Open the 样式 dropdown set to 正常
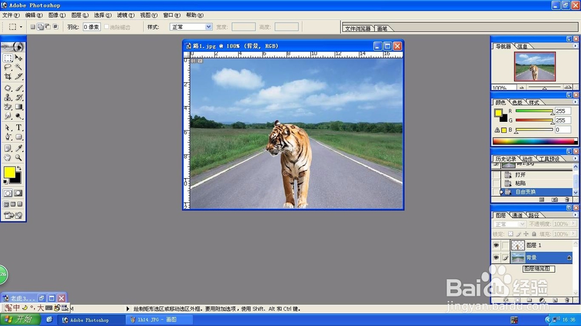This screenshot has height=326, width=581. pyautogui.click(x=191, y=27)
